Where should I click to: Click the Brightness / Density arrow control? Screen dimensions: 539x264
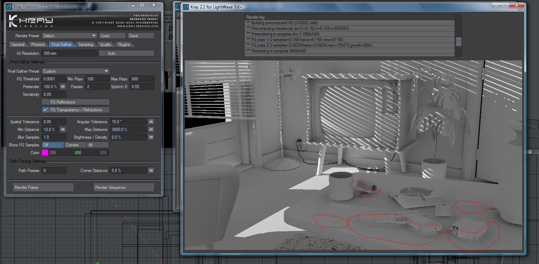click(x=151, y=137)
